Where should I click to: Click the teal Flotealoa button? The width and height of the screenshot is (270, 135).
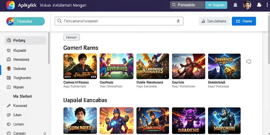point(26,21)
